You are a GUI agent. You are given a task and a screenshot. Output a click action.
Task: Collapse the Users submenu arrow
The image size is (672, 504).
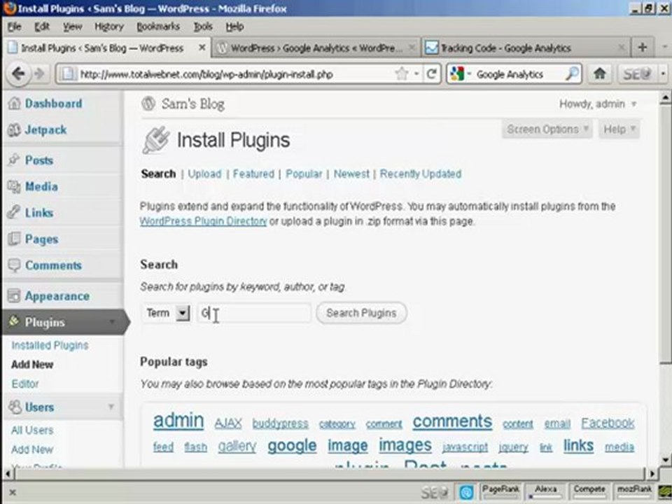111,406
